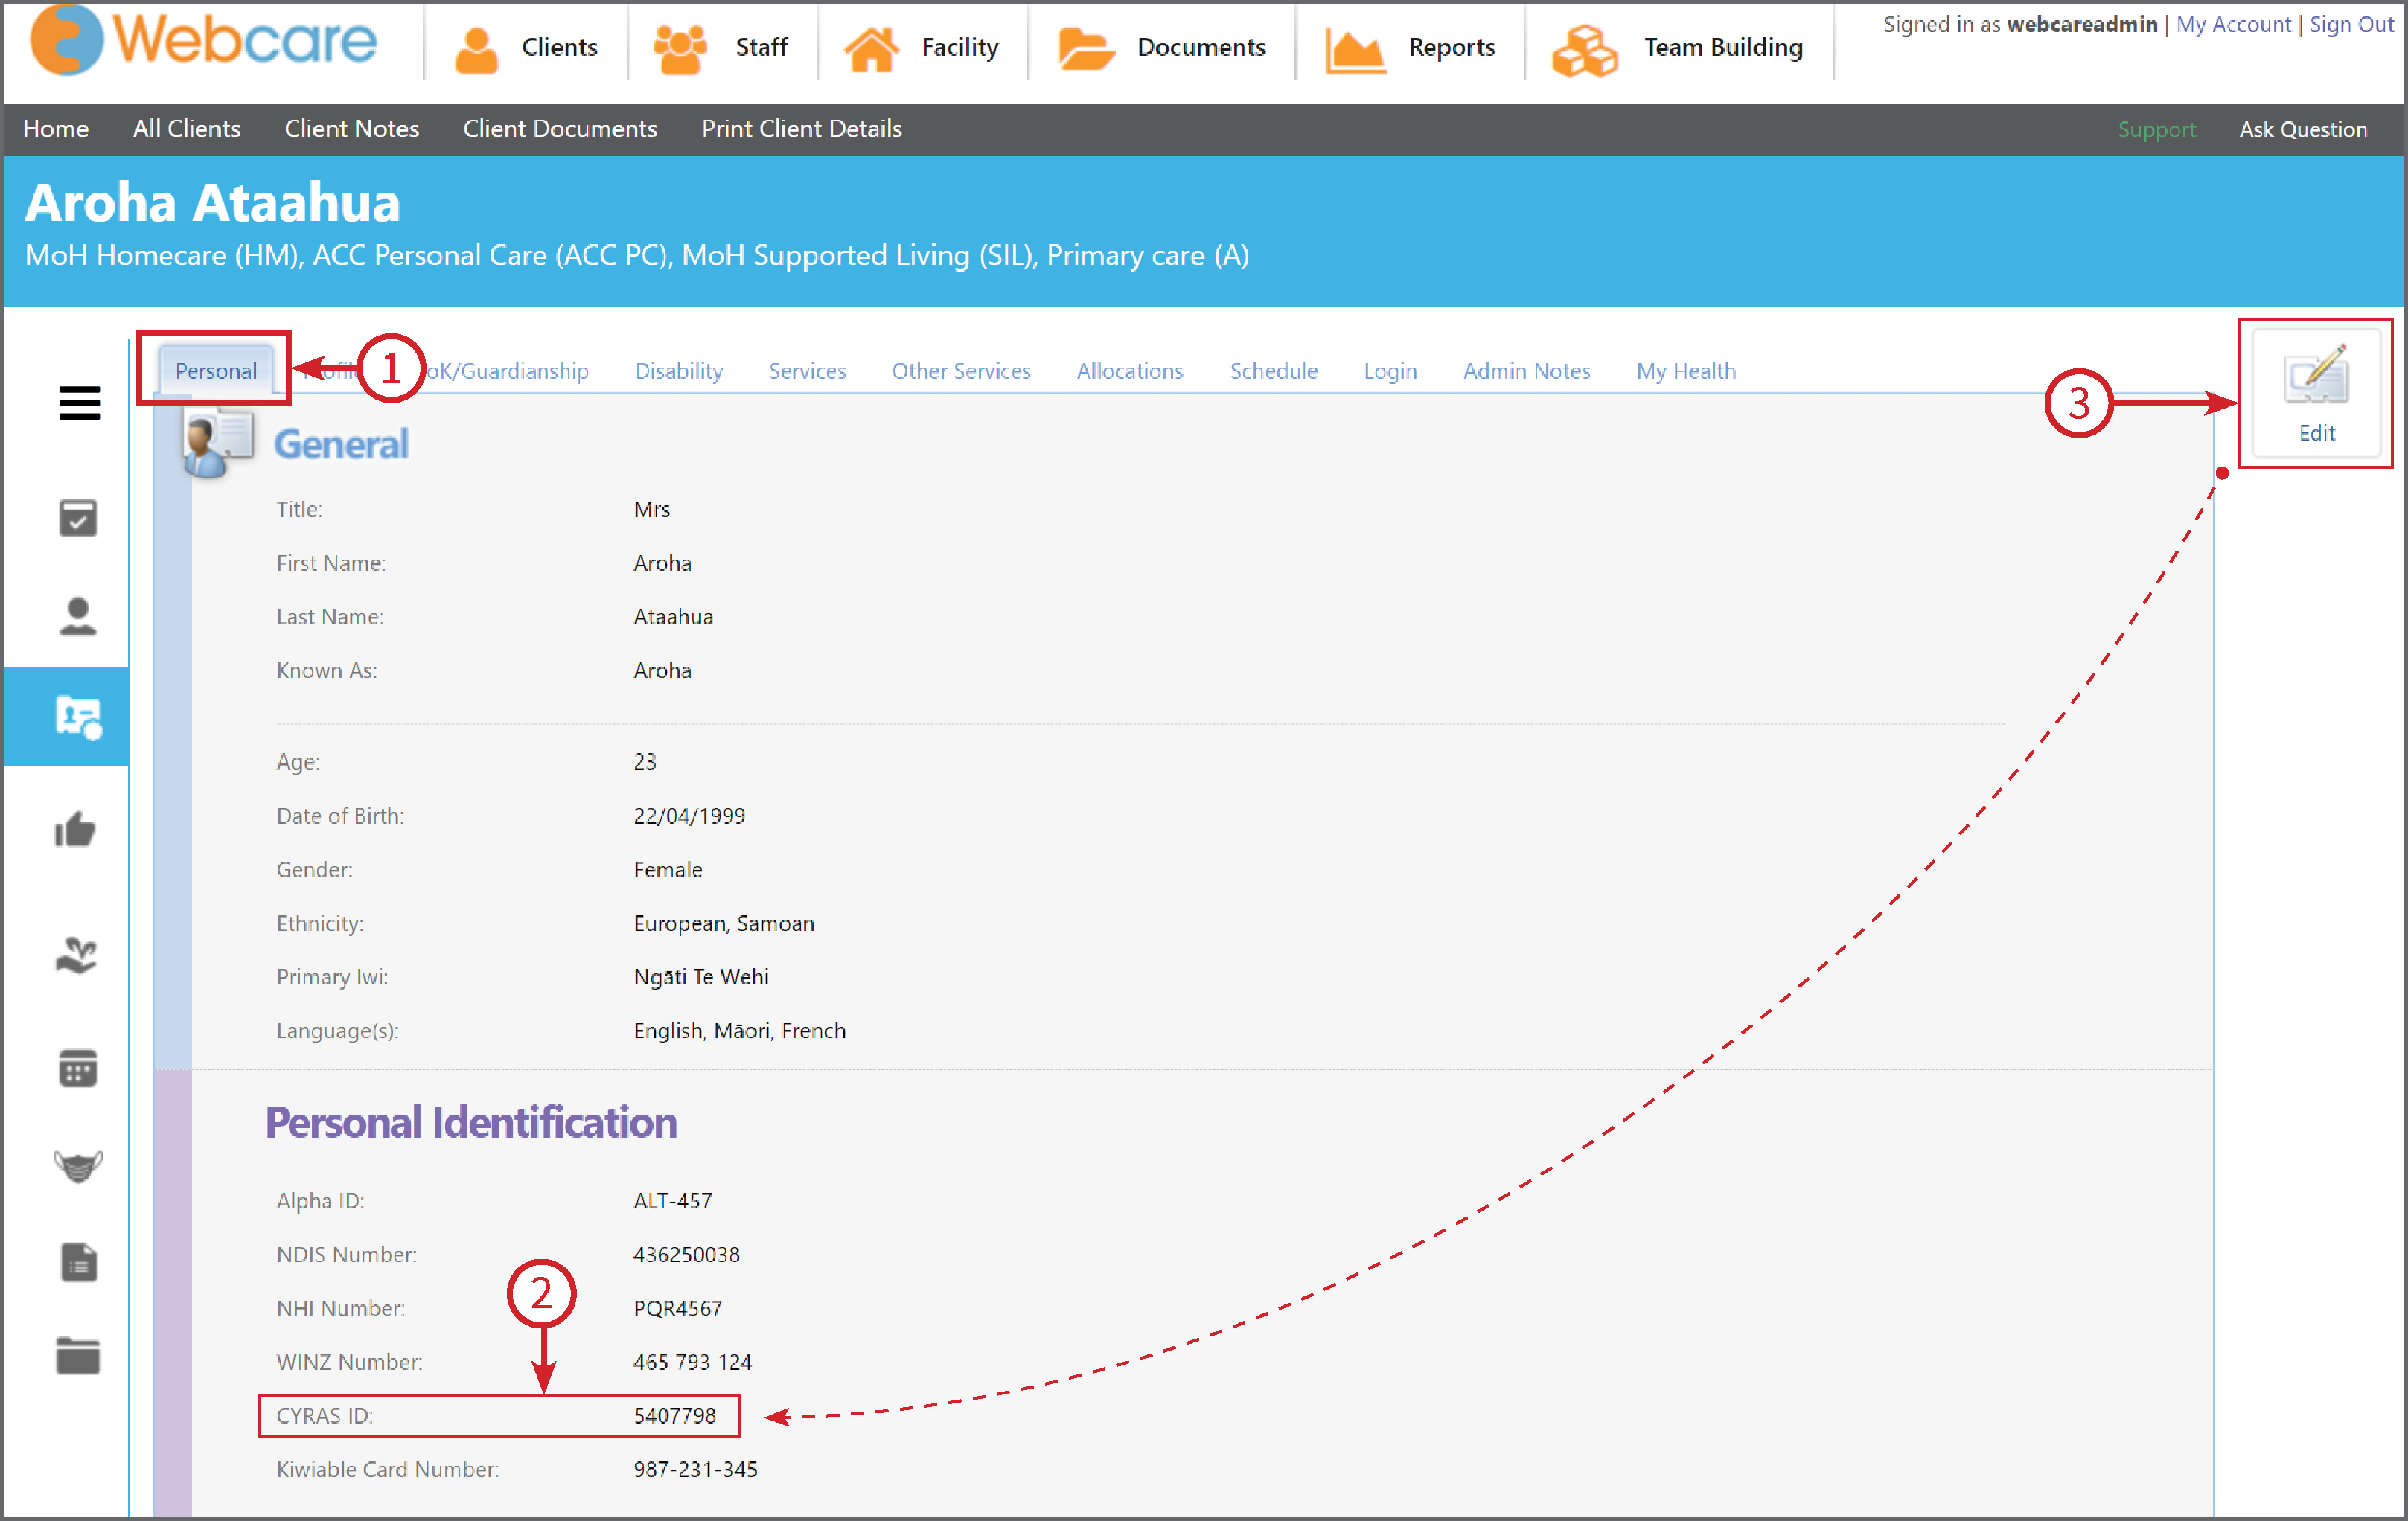Click the thumbs-up sidebar icon
The width and height of the screenshot is (2408, 1521).
[x=75, y=829]
